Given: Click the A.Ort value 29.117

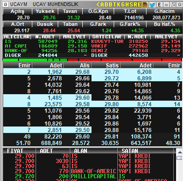Looking at the screenshot, I should pos(22,30).
